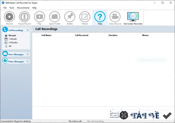Select the 3 Months filter
The height and width of the screenshot is (123, 175).
click(x=13, y=43)
